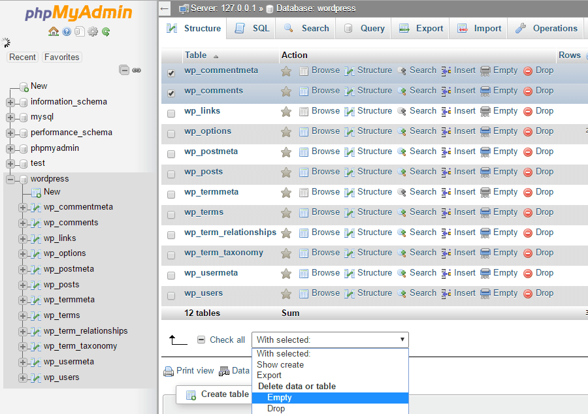The height and width of the screenshot is (414, 588).
Task: Click the favorite star for wp_posts
Action: pos(286,172)
